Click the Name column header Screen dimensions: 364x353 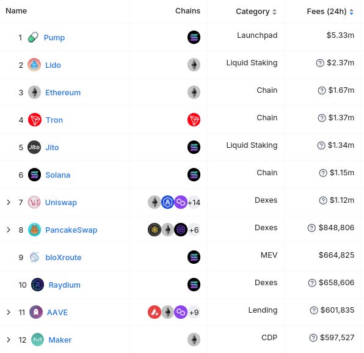coord(16,10)
